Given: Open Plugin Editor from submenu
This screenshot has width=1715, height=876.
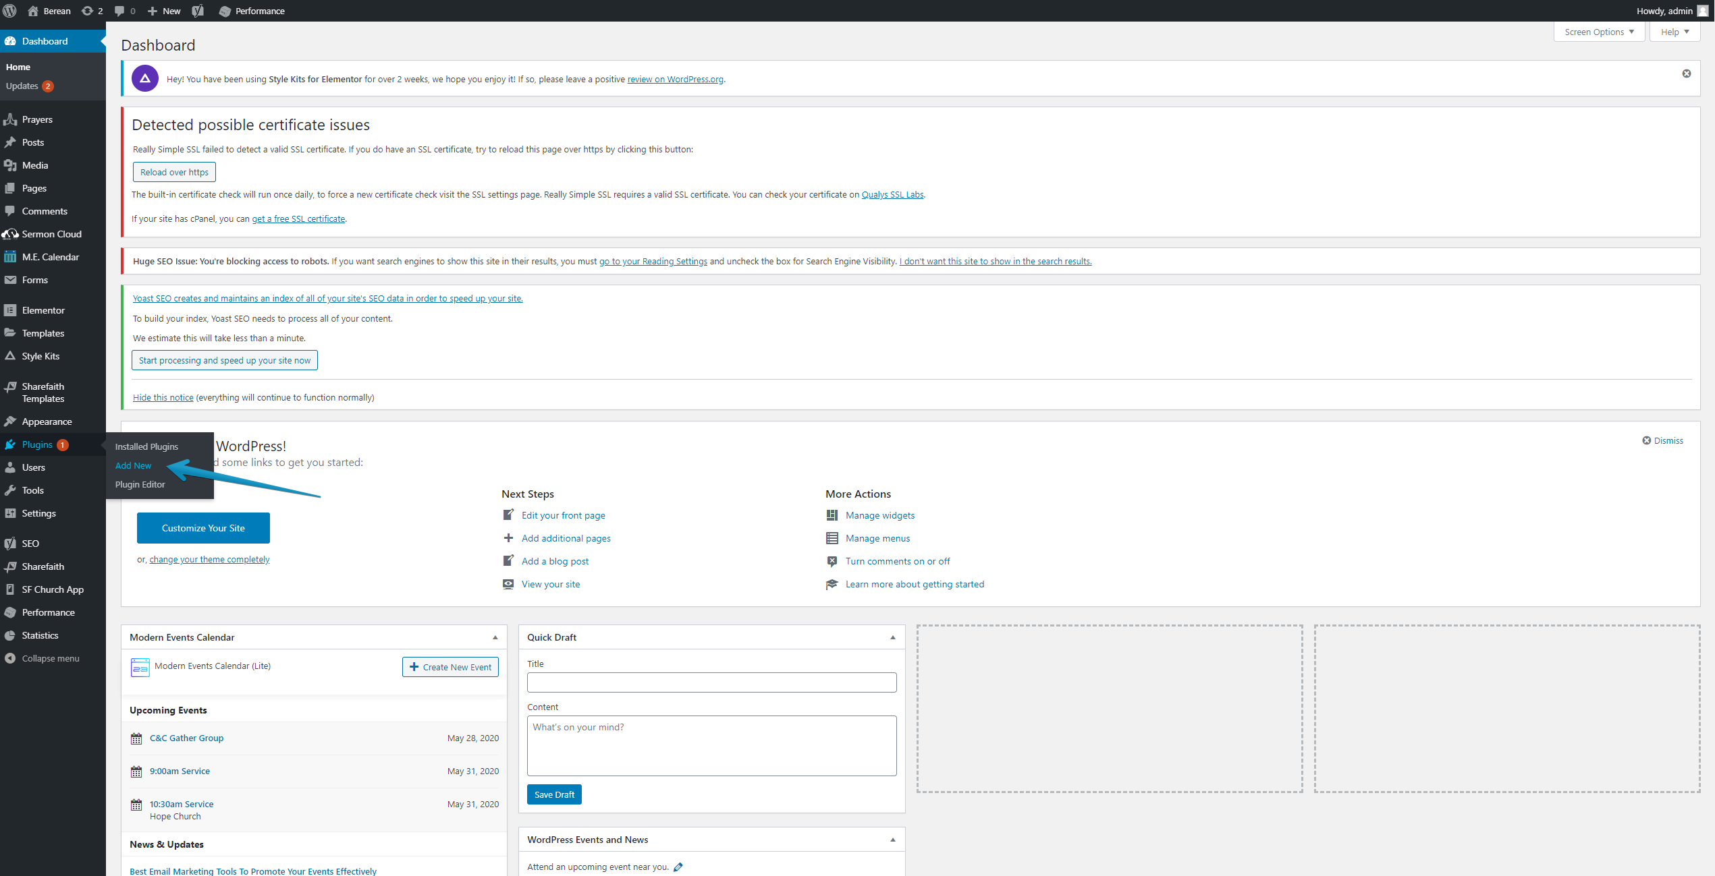Looking at the screenshot, I should click(140, 484).
